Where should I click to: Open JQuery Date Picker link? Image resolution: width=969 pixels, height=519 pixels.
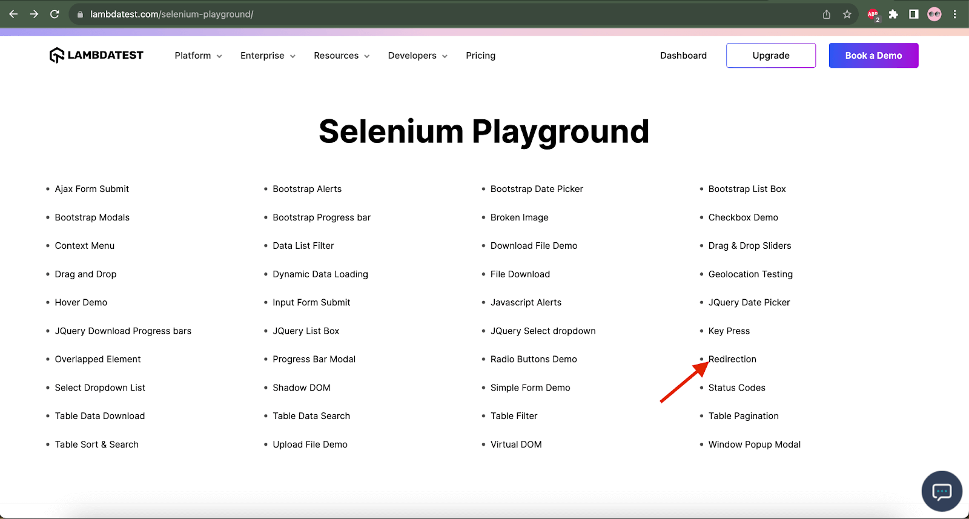[x=749, y=303]
